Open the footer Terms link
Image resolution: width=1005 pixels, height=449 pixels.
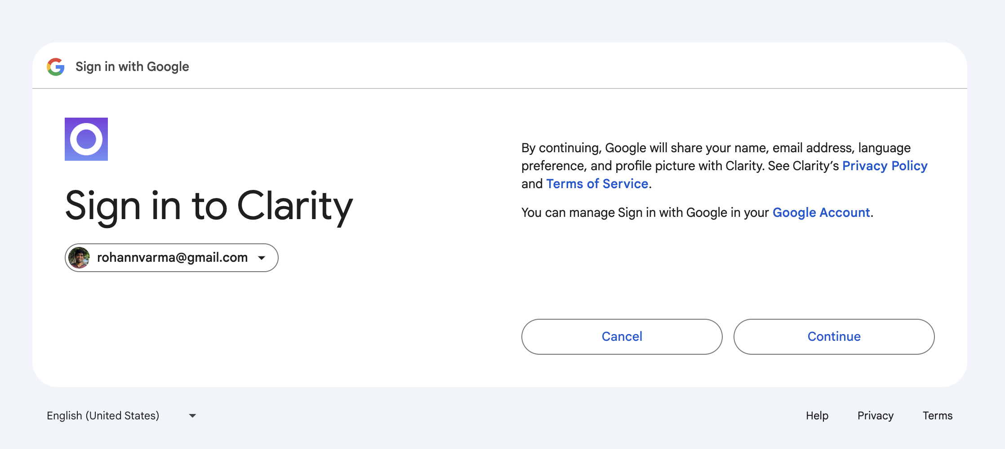tap(937, 416)
